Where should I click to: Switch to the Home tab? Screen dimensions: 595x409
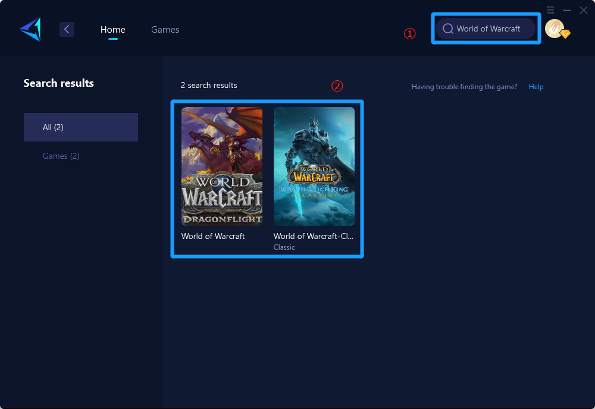tap(112, 30)
